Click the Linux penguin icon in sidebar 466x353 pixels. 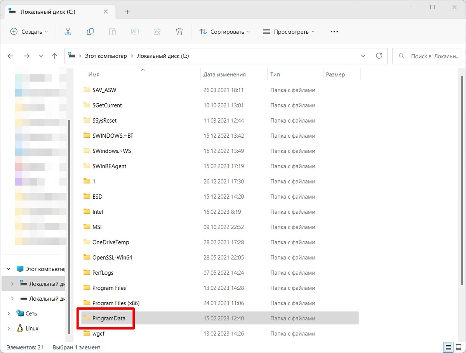pyautogui.click(x=20, y=328)
